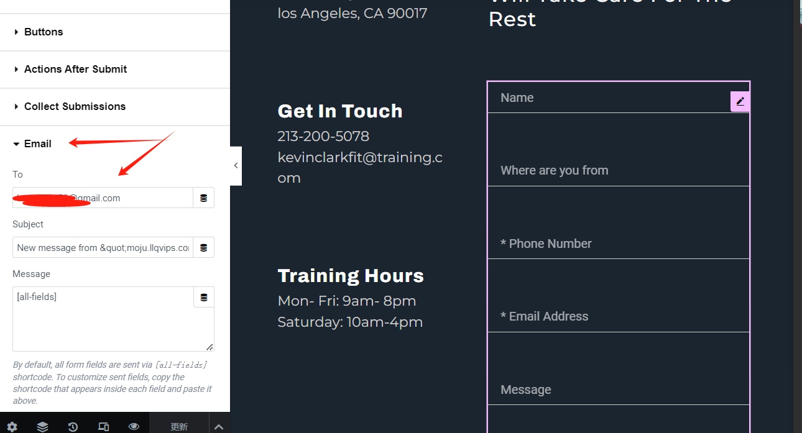Click the Subject input field

click(x=103, y=247)
